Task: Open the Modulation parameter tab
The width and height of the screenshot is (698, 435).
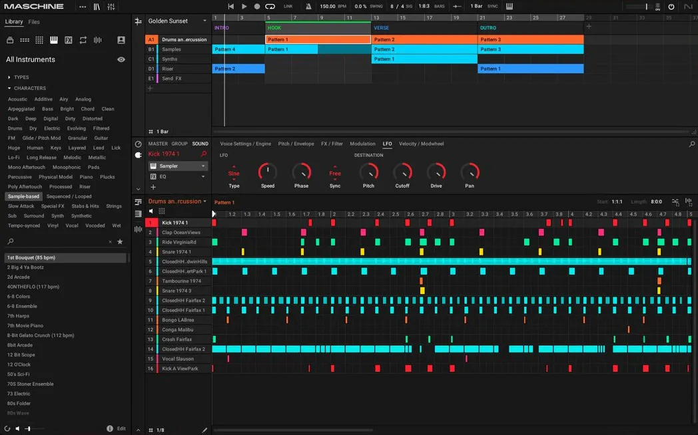Action: (362, 144)
